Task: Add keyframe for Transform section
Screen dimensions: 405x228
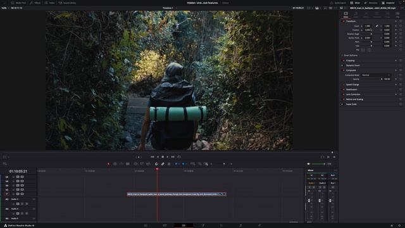Action: pyautogui.click(x=396, y=21)
